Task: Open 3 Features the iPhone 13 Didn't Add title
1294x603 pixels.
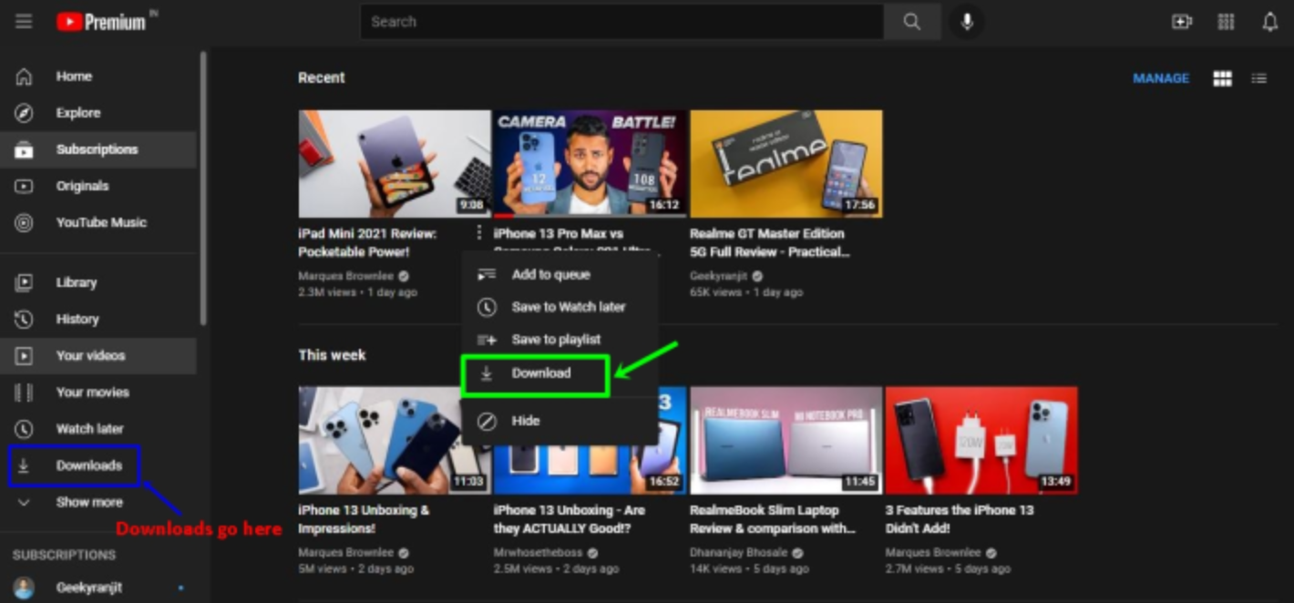Action: point(960,519)
